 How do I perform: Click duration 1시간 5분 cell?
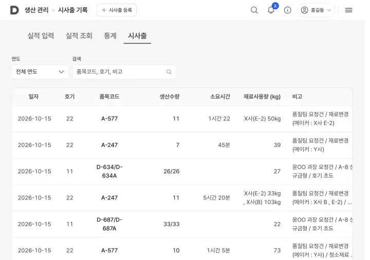coord(218,250)
